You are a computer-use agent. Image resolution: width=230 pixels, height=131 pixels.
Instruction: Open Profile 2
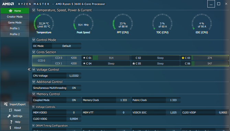click(15, 34)
